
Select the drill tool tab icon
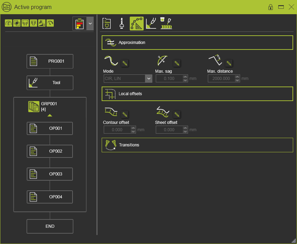(121, 23)
